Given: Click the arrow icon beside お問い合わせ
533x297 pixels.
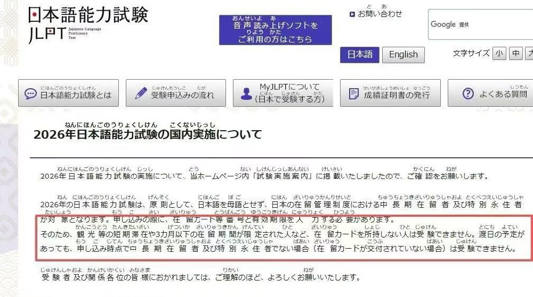Looking at the screenshot, I should point(352,14).
